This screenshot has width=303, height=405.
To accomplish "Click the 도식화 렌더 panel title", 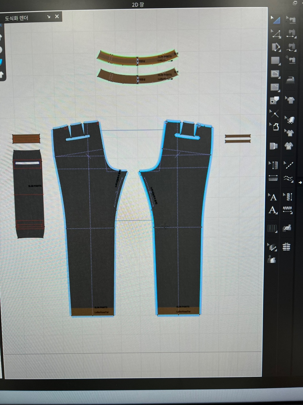I will (17, 18).
